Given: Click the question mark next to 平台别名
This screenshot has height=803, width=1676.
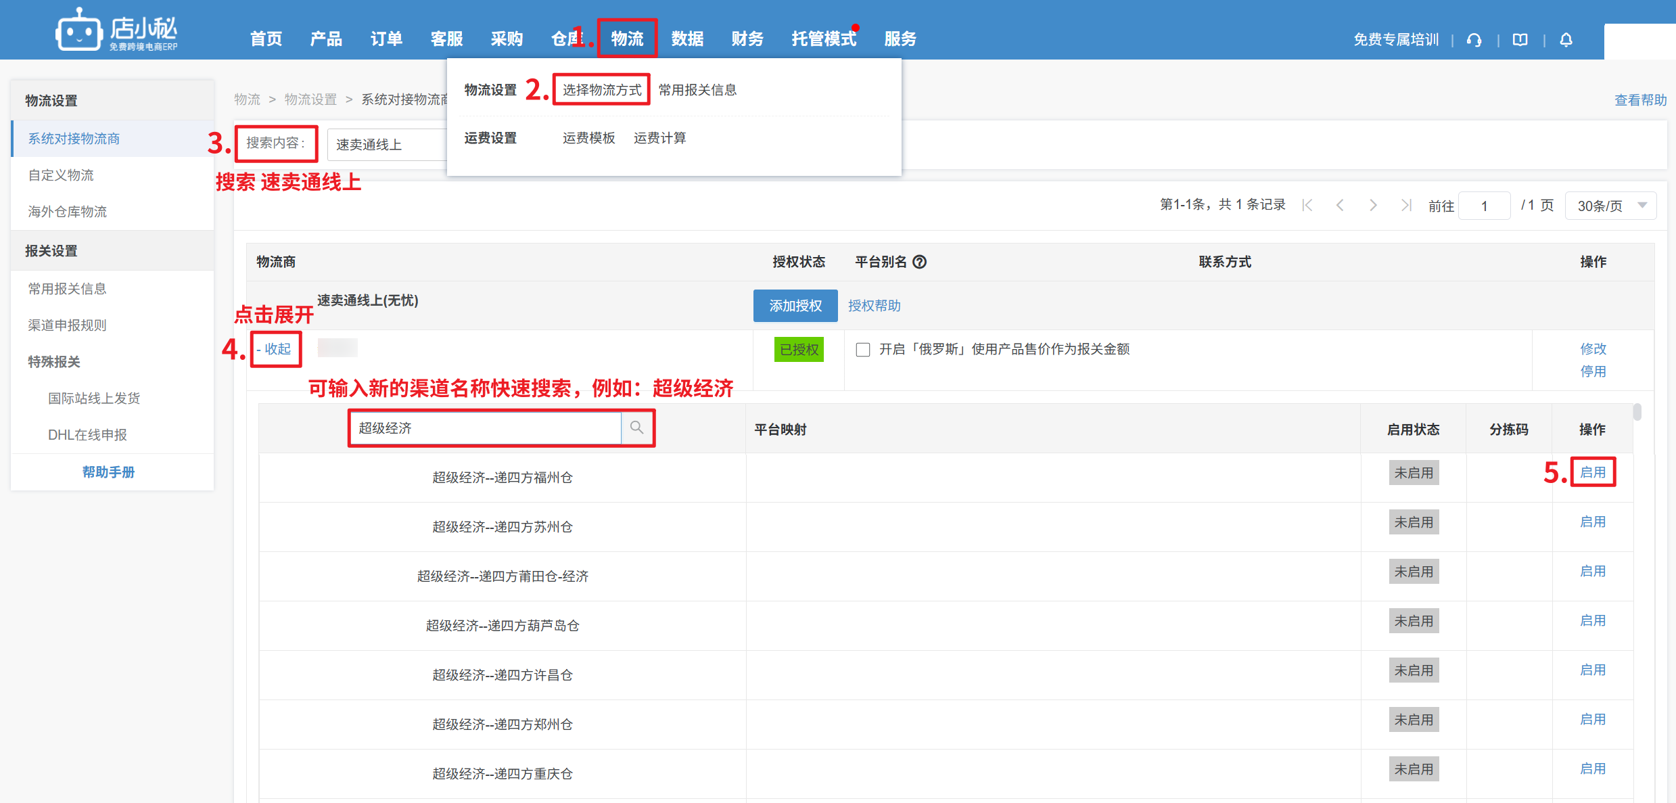Looking at the screenshot, I should coord(920,262).
